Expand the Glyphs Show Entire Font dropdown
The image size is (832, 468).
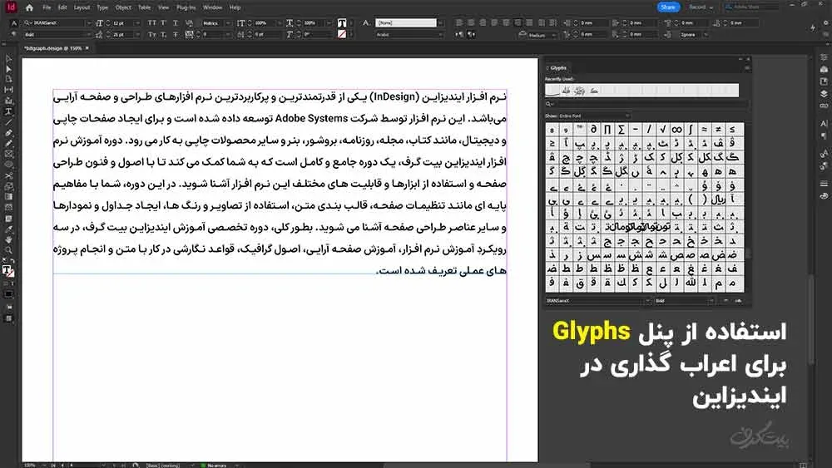596,116
